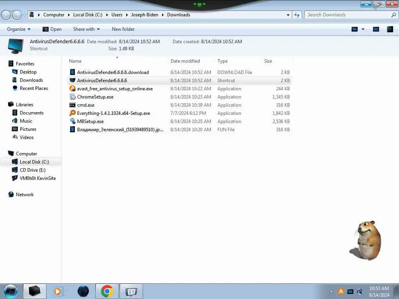Open the Share with dropdown
Image resolution: width=399 pixels, height=299 pixels.
click(x=86, y=29)
